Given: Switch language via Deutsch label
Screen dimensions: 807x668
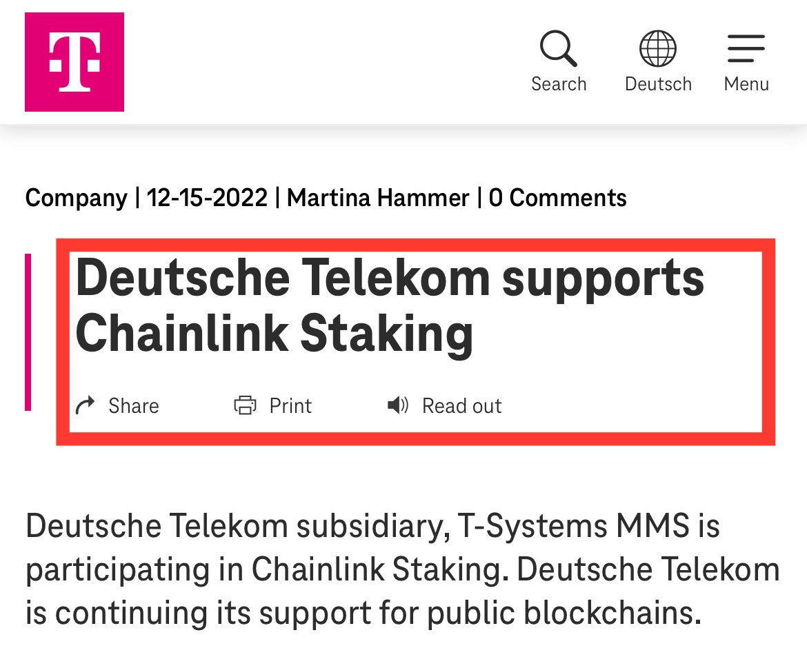Looking at the screenshot, I should point(658,84).
